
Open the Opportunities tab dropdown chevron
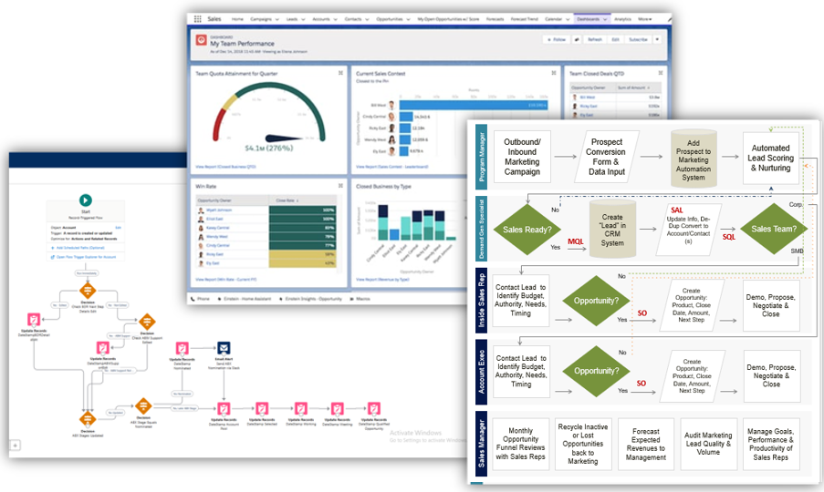(410, 19)
